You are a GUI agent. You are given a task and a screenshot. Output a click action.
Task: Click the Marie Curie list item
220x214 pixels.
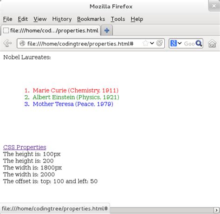(76, 91)
